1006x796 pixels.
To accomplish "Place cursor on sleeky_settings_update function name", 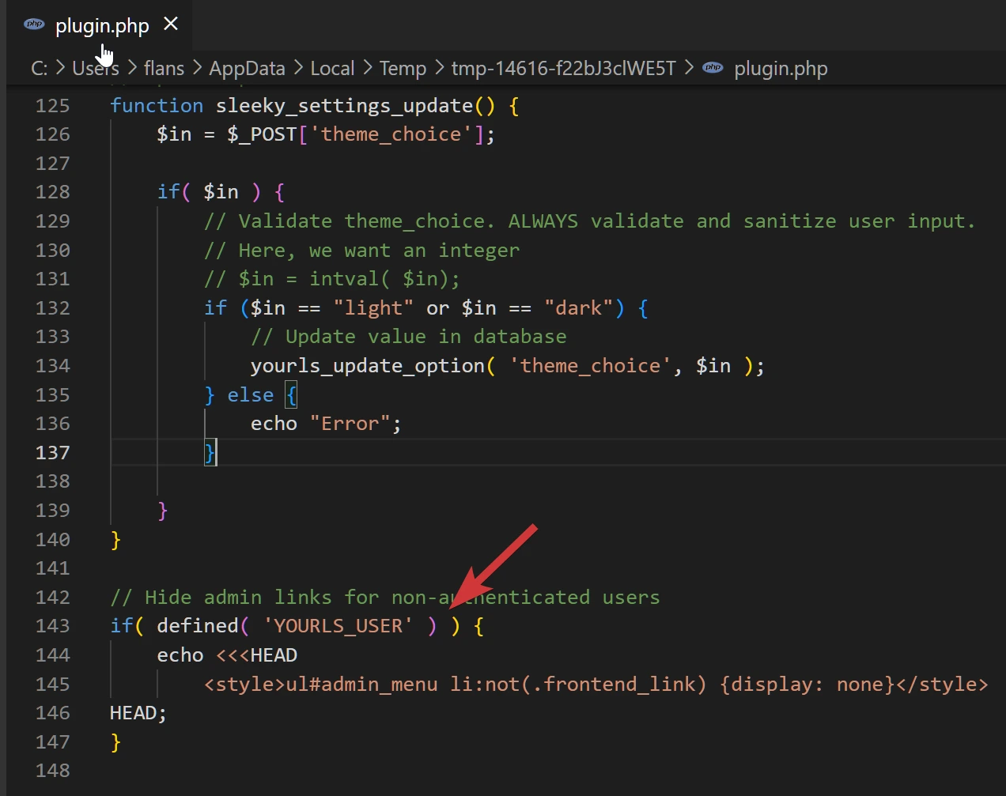I will (344, 106).
